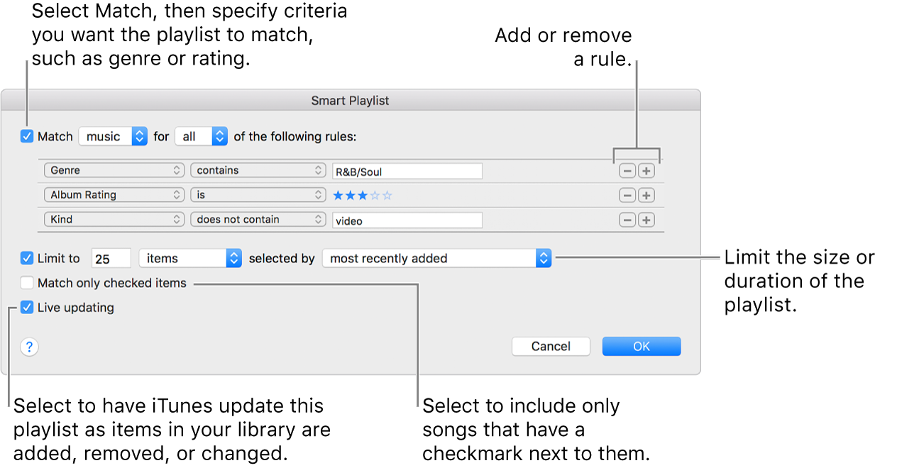This screenshot has height=468, width=897.
Task: Click the R&B/Soul genre text field
Action: click(x=407, y=171)
